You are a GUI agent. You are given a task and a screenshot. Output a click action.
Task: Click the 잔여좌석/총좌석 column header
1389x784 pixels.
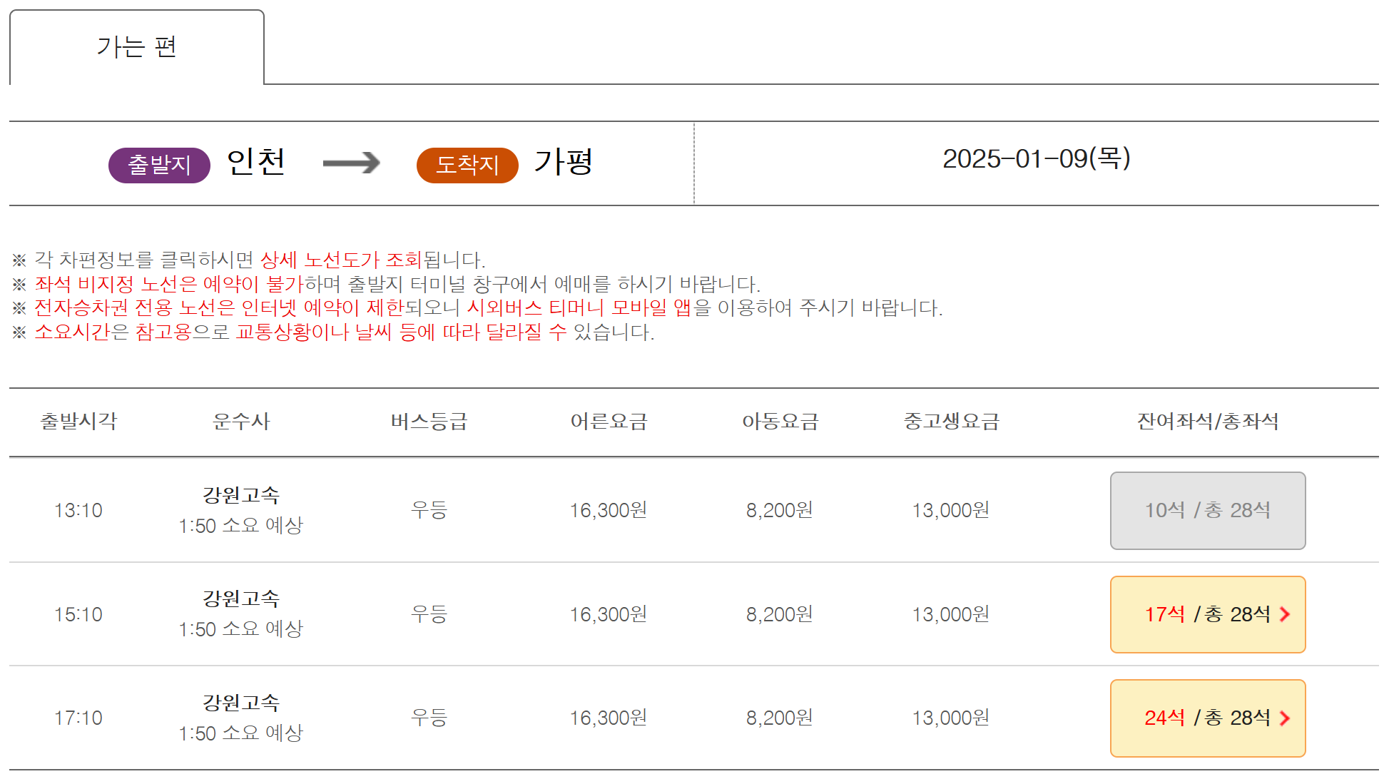[1207, 422]
